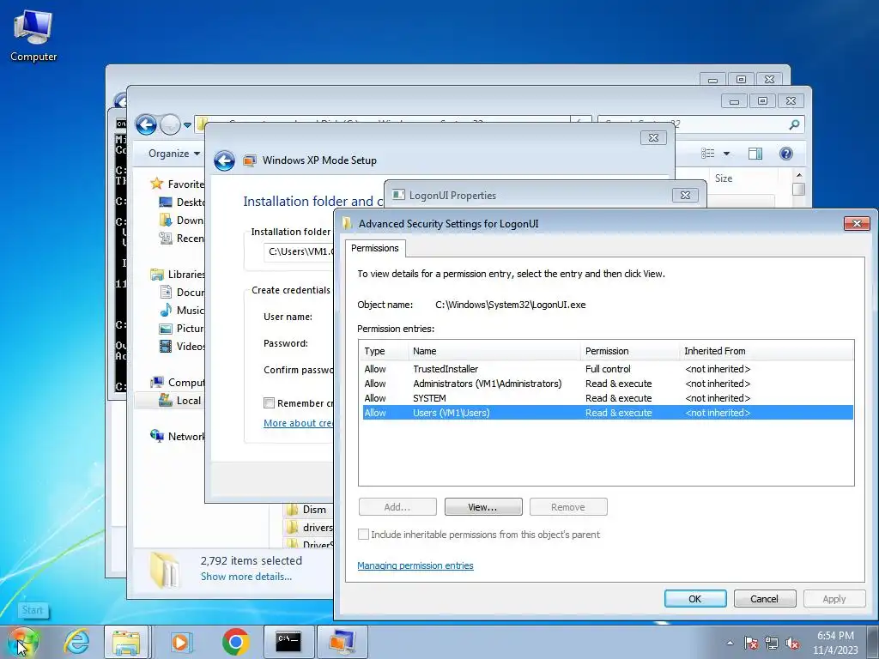Viewport: 879px width, 659px height.
Task: Click Installation folder path field
Action: (x=299, y=251)
